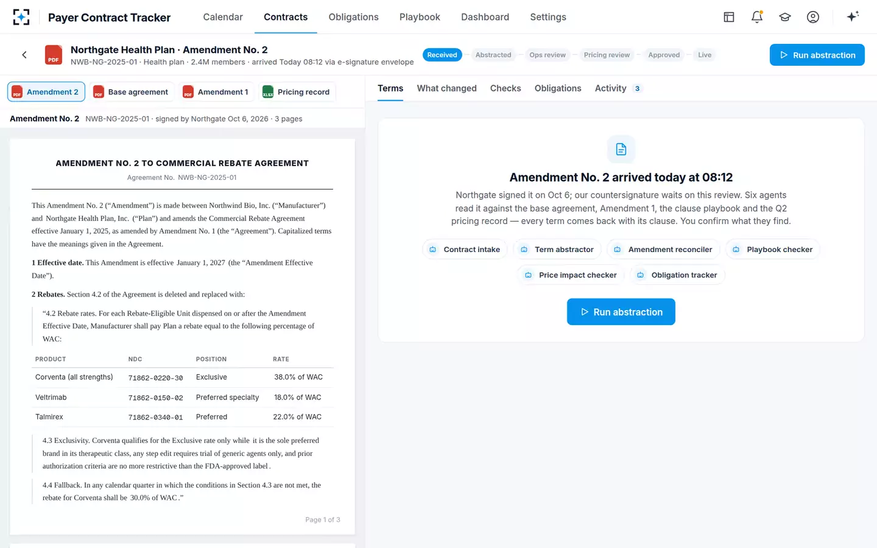Click the red PDF icon beside Northgate Health Plan title

[x=54, y=55]
